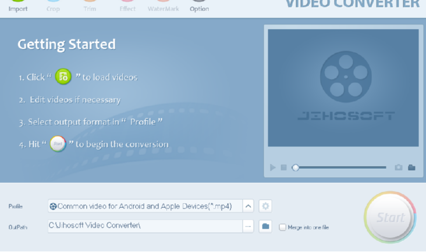
Task: Click the OutPath text field
Action: click(145, 226)
